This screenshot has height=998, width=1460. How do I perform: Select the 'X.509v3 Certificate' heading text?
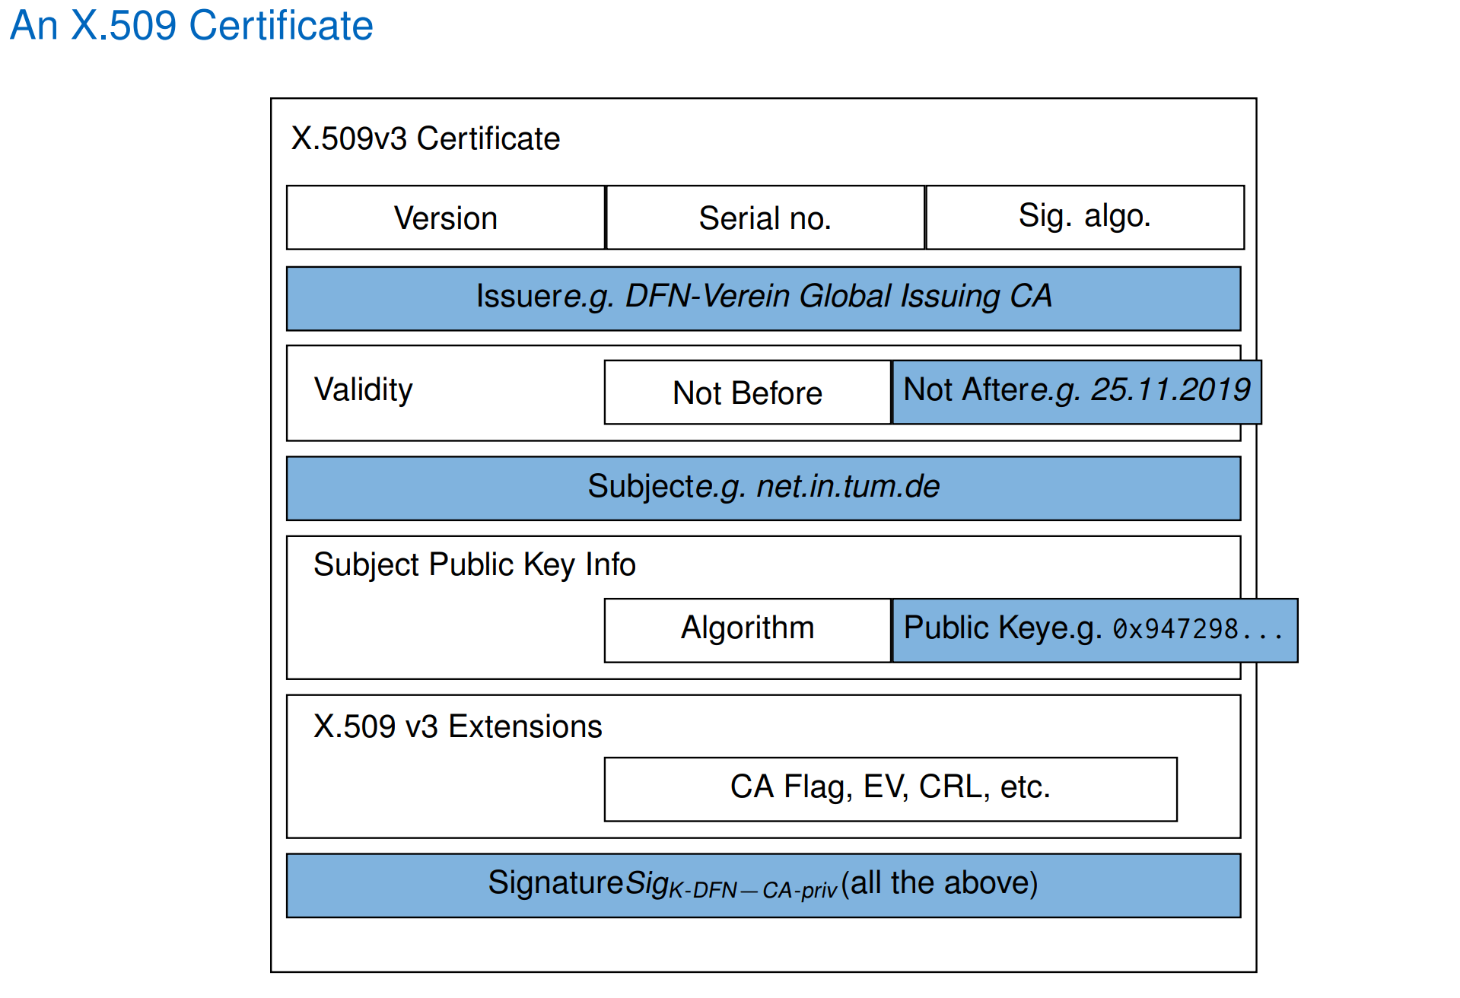pos(425,138)
